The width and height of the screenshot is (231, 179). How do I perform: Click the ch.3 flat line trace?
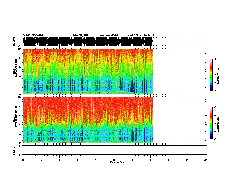point(88,150)
